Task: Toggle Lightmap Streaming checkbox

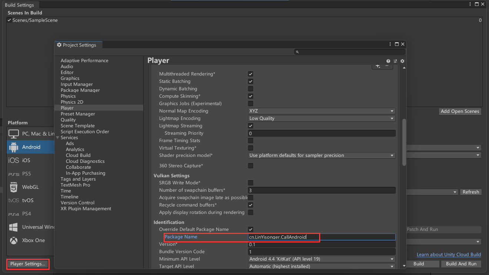Action: tap(251, 126)
